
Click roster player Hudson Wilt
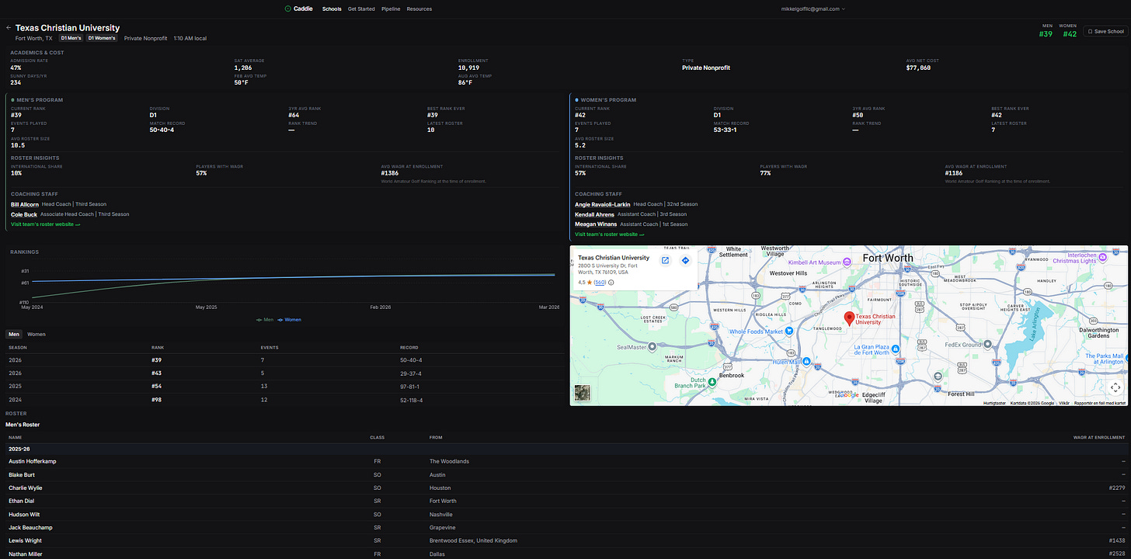click(24, 514)
